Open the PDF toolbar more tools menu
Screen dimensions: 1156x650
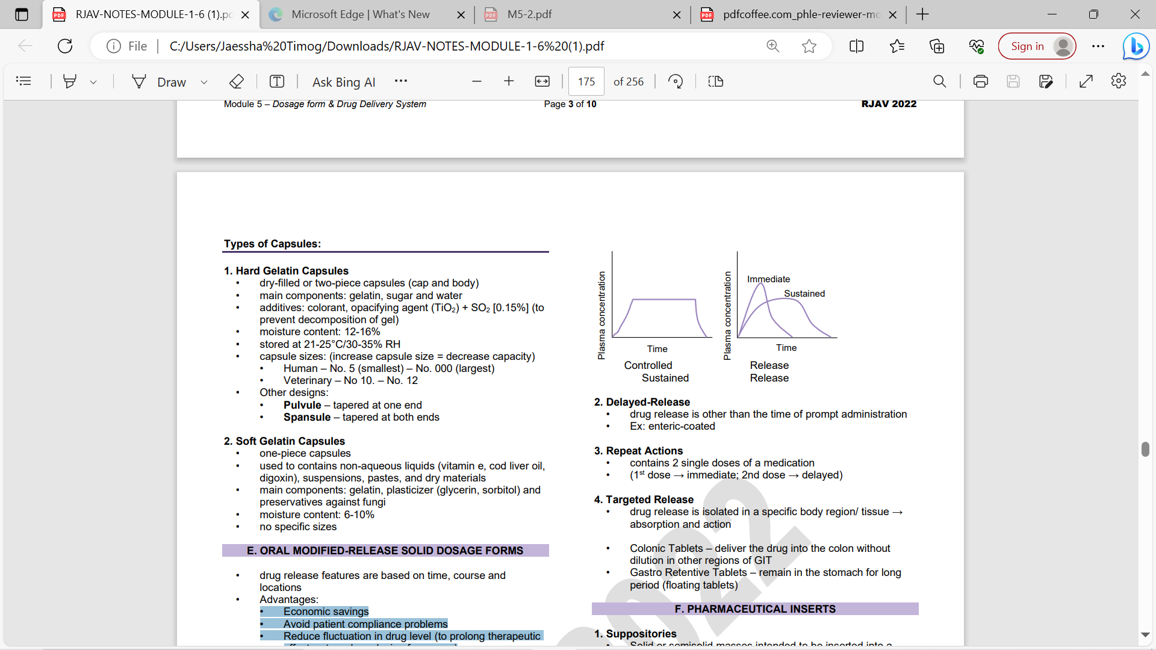[401, 81]
